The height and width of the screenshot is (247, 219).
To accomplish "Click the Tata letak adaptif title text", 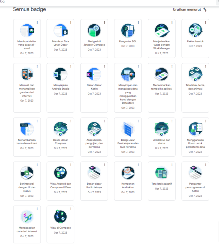I will [162, 184].
